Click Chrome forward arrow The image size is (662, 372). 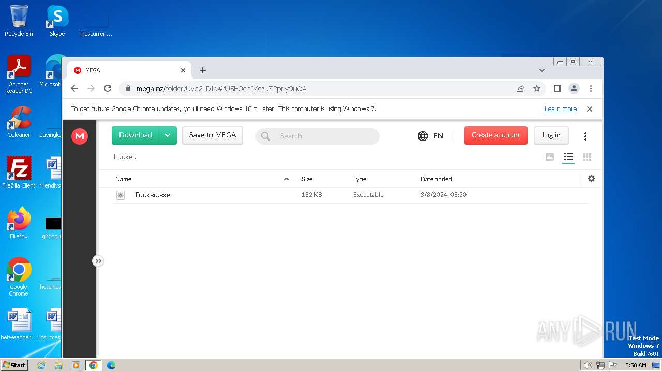coord(91,88)
